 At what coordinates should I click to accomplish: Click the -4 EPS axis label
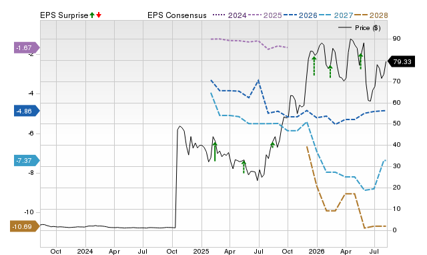point(31,93)
